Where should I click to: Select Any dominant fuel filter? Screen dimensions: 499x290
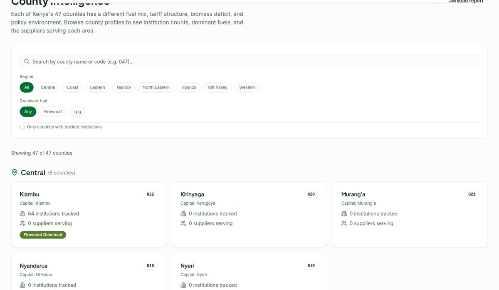click(28, 112)
